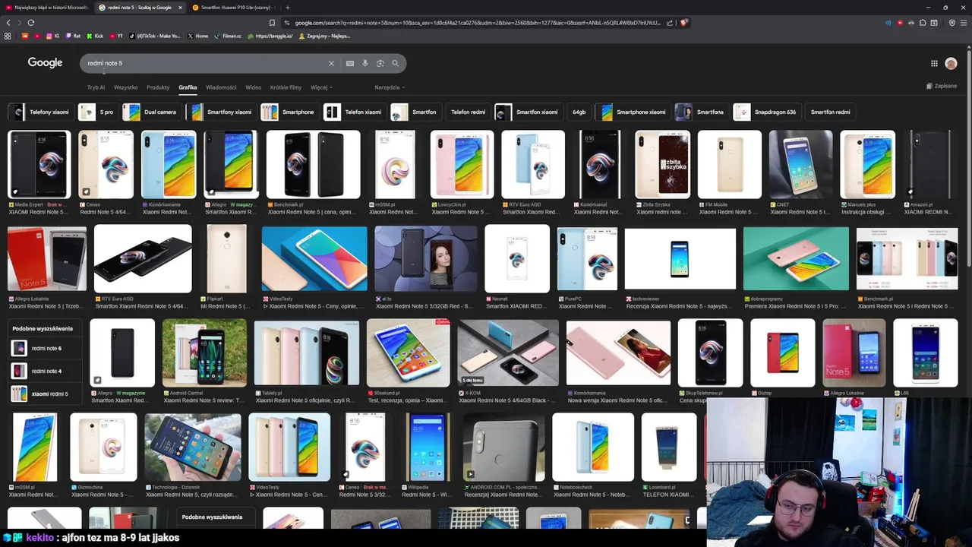Viewport: 972px width, 547px height.
Task: Open Zapisane saved items
Action: pyautogui.click(x=942, y=86)
